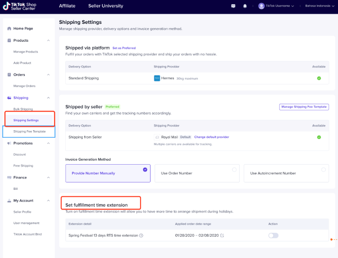Open Free Shipping under Promotions
338x258 pixels.
click(23, 165)
